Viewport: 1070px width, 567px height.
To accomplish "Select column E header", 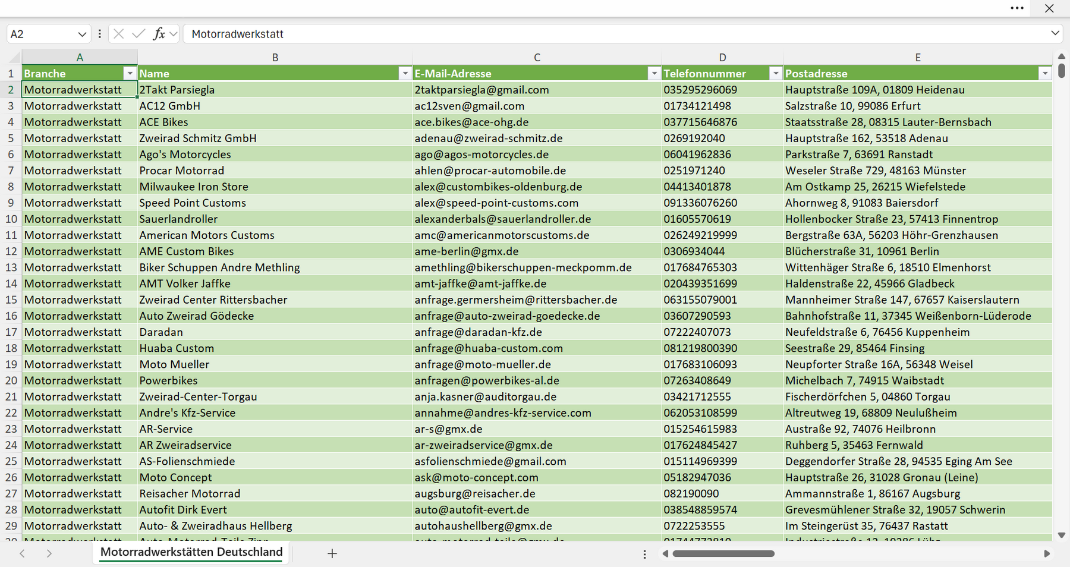I will coord(917,57).
